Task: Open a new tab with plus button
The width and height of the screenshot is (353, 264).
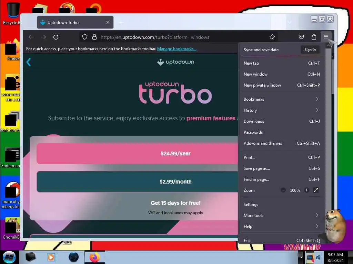Action: click(x=121, y=22)
